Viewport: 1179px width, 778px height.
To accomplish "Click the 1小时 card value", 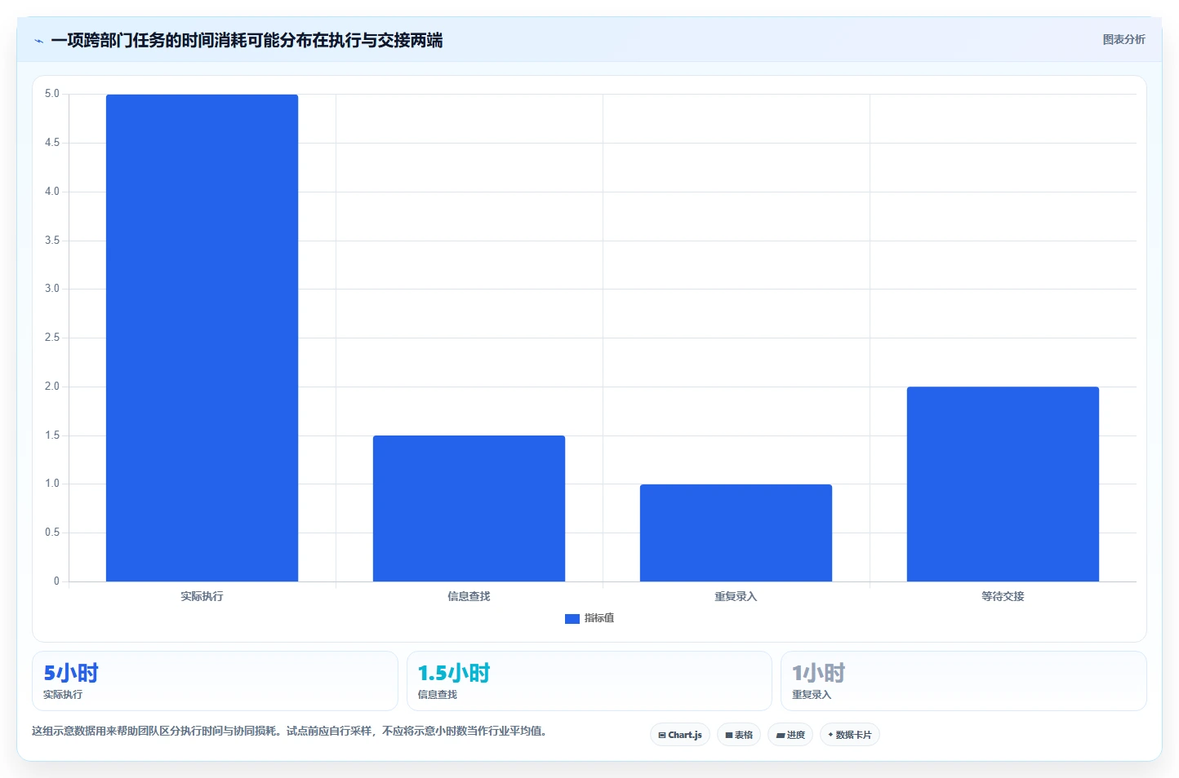I will pyautogui.click(x=819, y=673).
